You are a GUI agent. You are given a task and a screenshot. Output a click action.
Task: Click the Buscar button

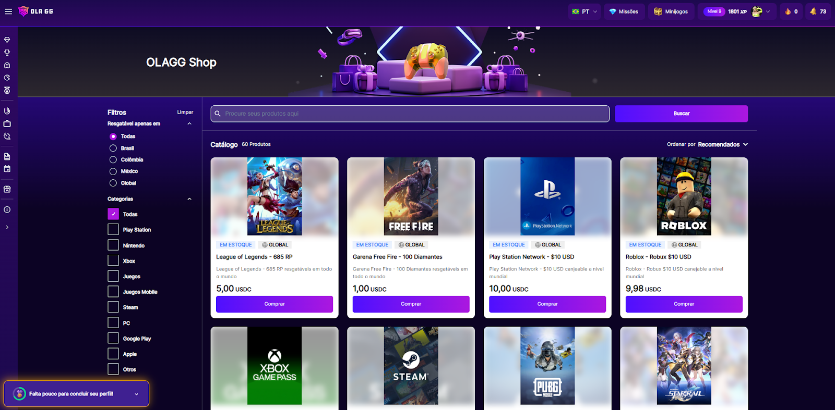pyautogui.click(x=681, y=114)
